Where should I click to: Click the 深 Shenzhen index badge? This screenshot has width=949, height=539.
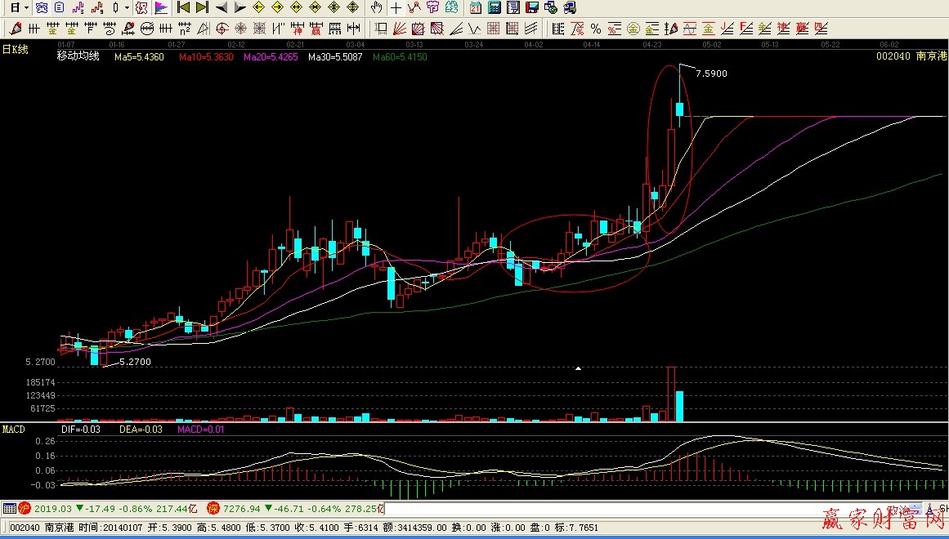213,509
